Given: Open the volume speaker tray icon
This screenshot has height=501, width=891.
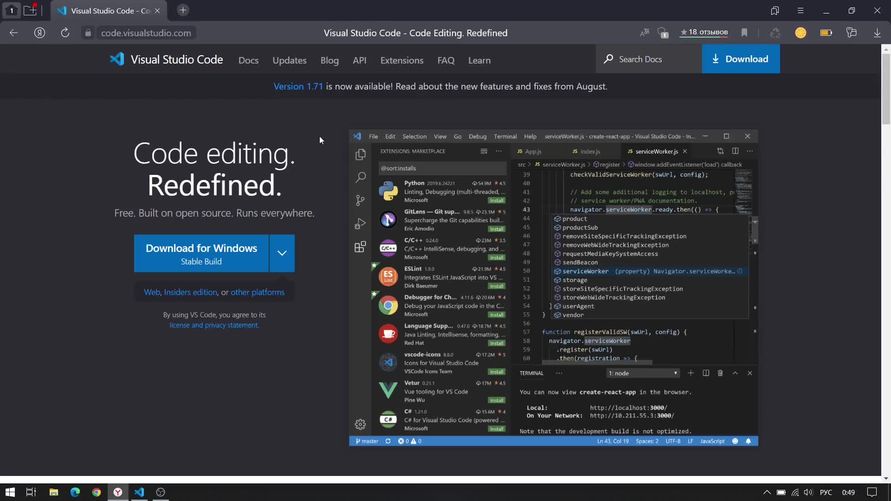Looking at the screenshot, I should 808,492.
